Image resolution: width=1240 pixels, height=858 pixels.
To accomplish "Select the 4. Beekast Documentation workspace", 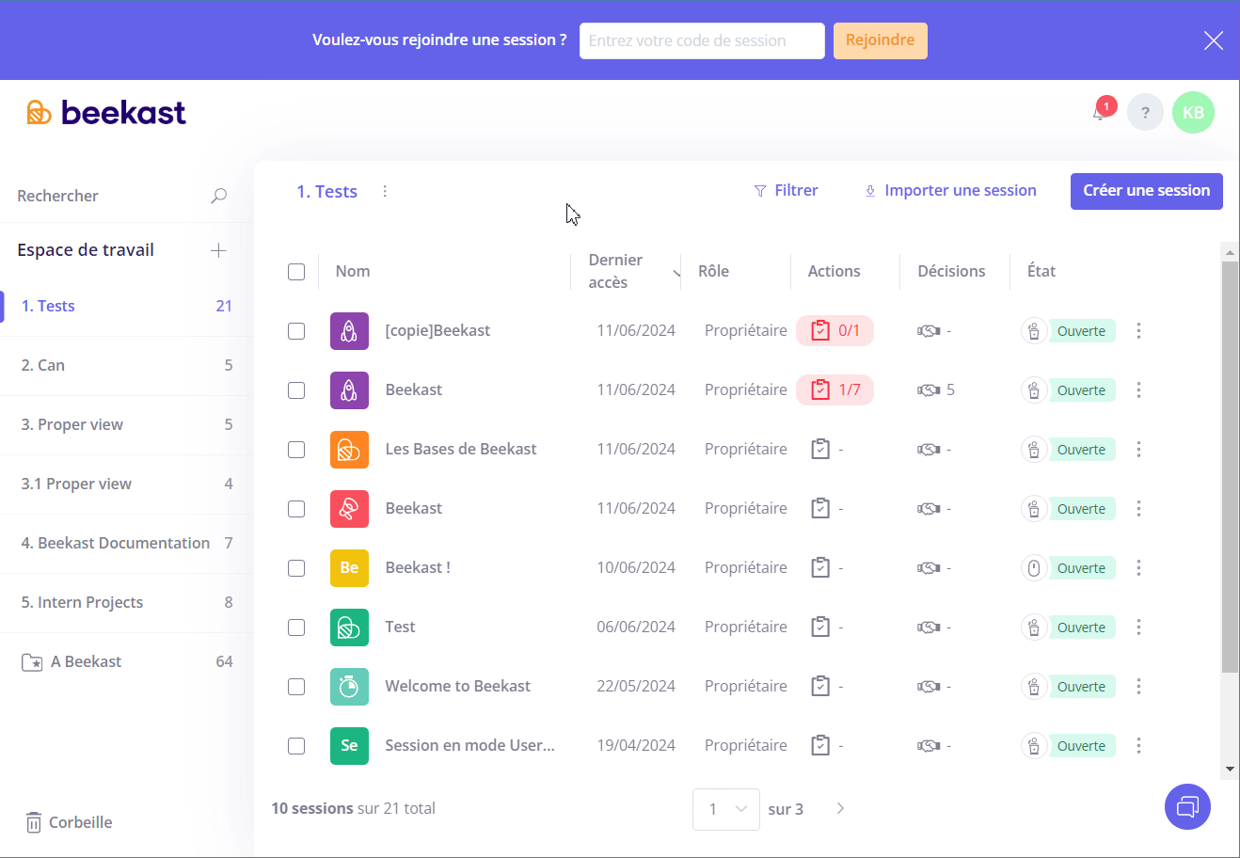I will [127, 544].
